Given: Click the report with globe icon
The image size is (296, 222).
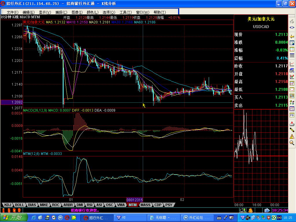Looking at the screenshot, I should (292, 43).
